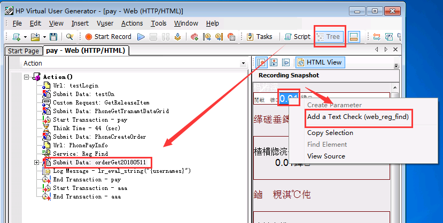Viewport: 443px width, 223px height.
Task: Click the red icon left of Tasks
Action: click(x=231, y=37)
